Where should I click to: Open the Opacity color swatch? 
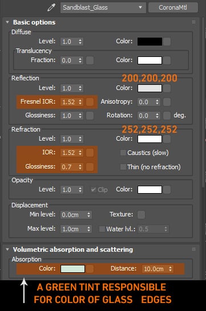click(150, 190)
